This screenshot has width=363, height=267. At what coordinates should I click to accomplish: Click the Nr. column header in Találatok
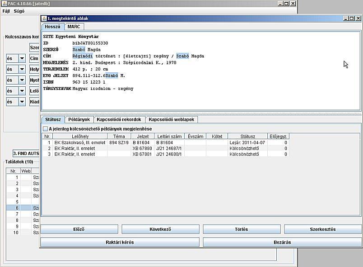tap(13, 171)
